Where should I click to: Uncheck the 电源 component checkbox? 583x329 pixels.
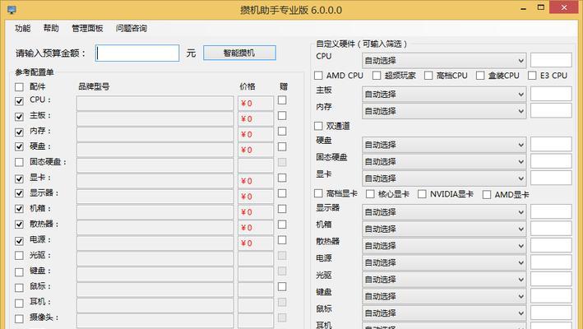(x=19, y=241)
